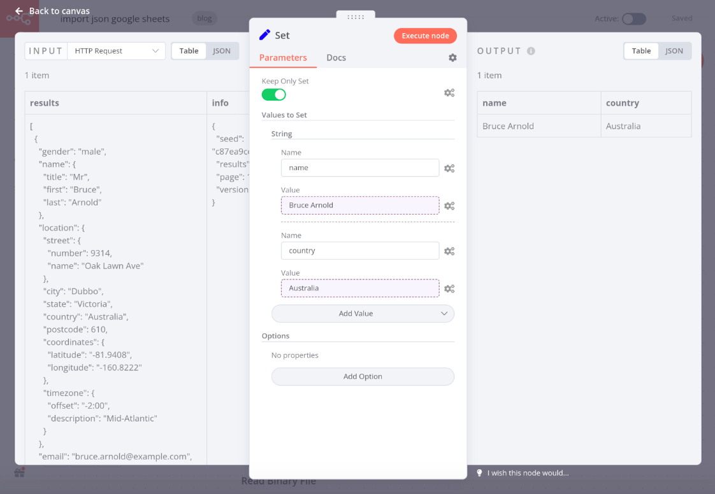The height and width of the screenshot is (494, 715).
Task: Click the lightbulb feedback icon at the bottom
Action: click(x=479, y=473)
